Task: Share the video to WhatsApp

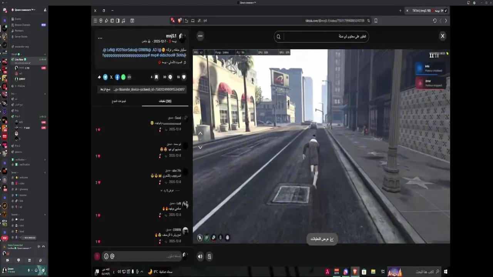Action: pyautogui.click(x=123, y=77)
